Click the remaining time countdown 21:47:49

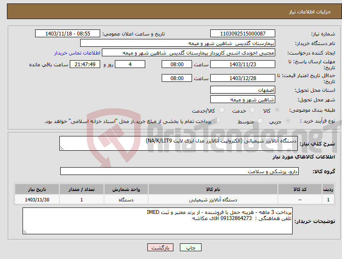coord(85,64)
